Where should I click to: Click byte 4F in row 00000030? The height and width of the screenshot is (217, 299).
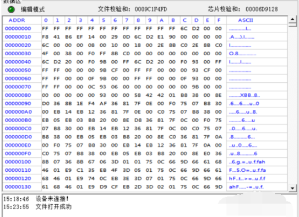click(45, 54)
